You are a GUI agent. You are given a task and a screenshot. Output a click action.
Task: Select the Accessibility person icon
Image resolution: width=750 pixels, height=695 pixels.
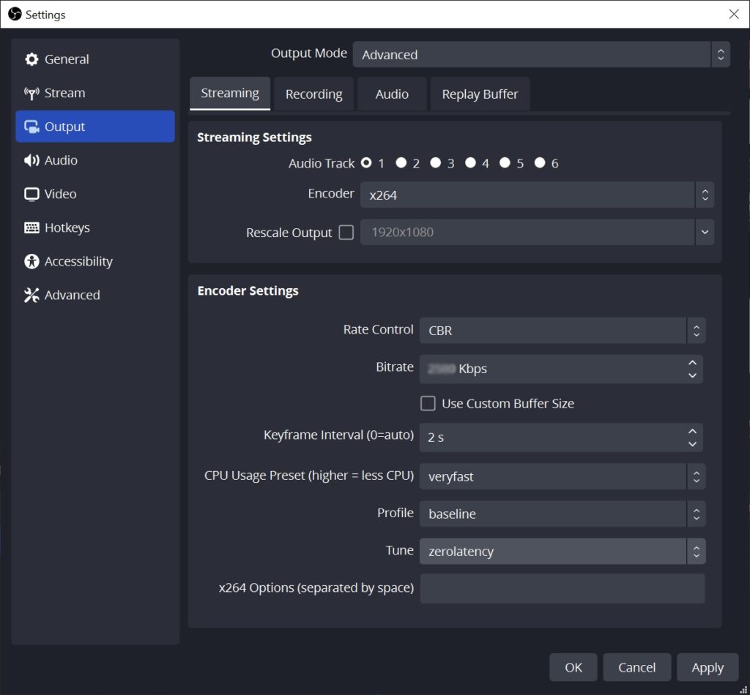[31, 261]
